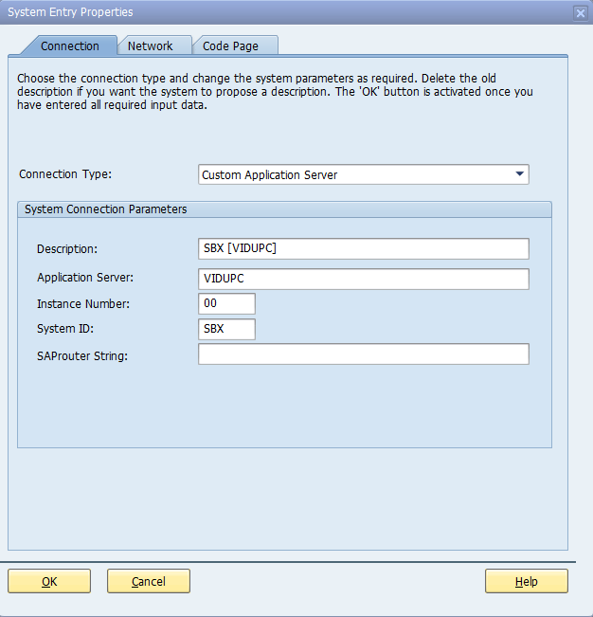Click the Description input field
The image size is (593, 617).
[364, 248]
